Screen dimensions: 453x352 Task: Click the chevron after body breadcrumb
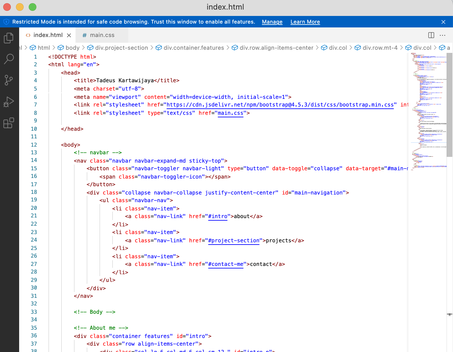coord(84,48)
